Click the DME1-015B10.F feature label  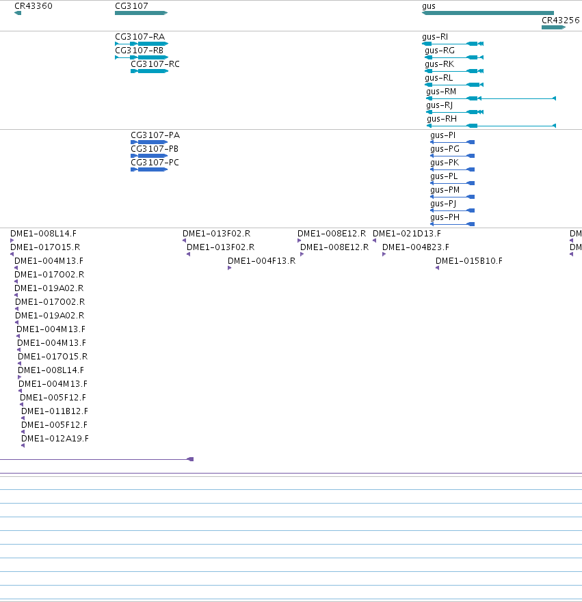[x=469, y=261]
